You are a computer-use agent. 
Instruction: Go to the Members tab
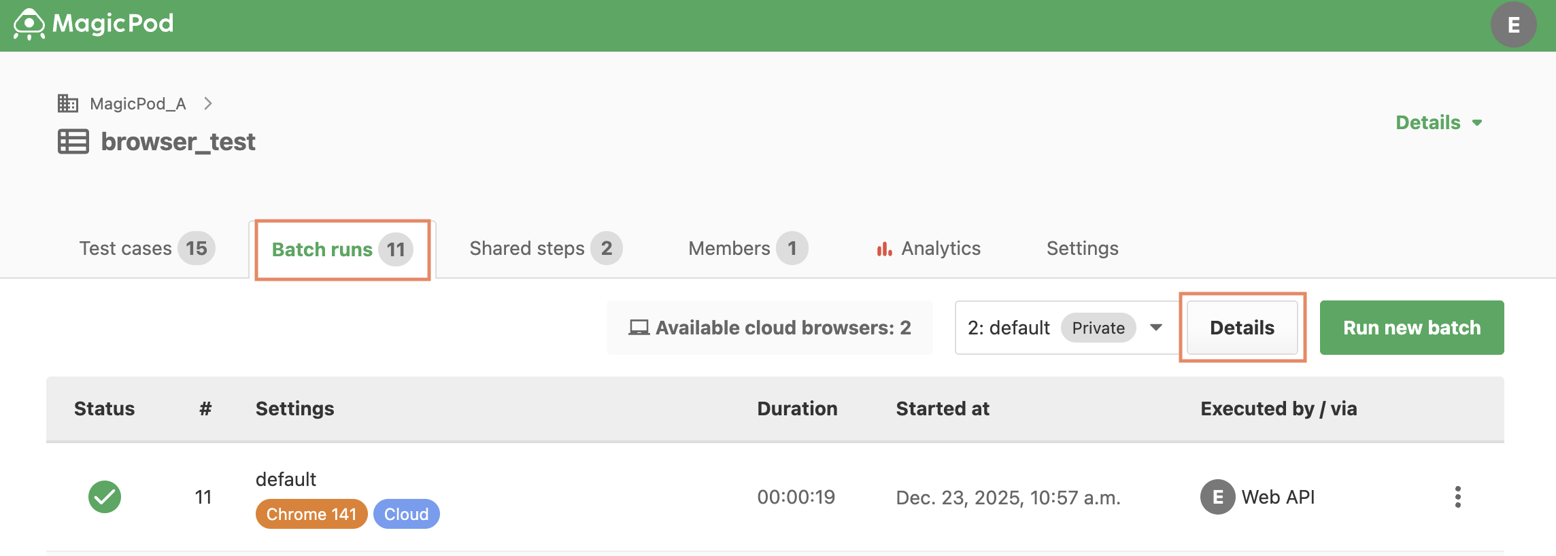coord(748,249)
